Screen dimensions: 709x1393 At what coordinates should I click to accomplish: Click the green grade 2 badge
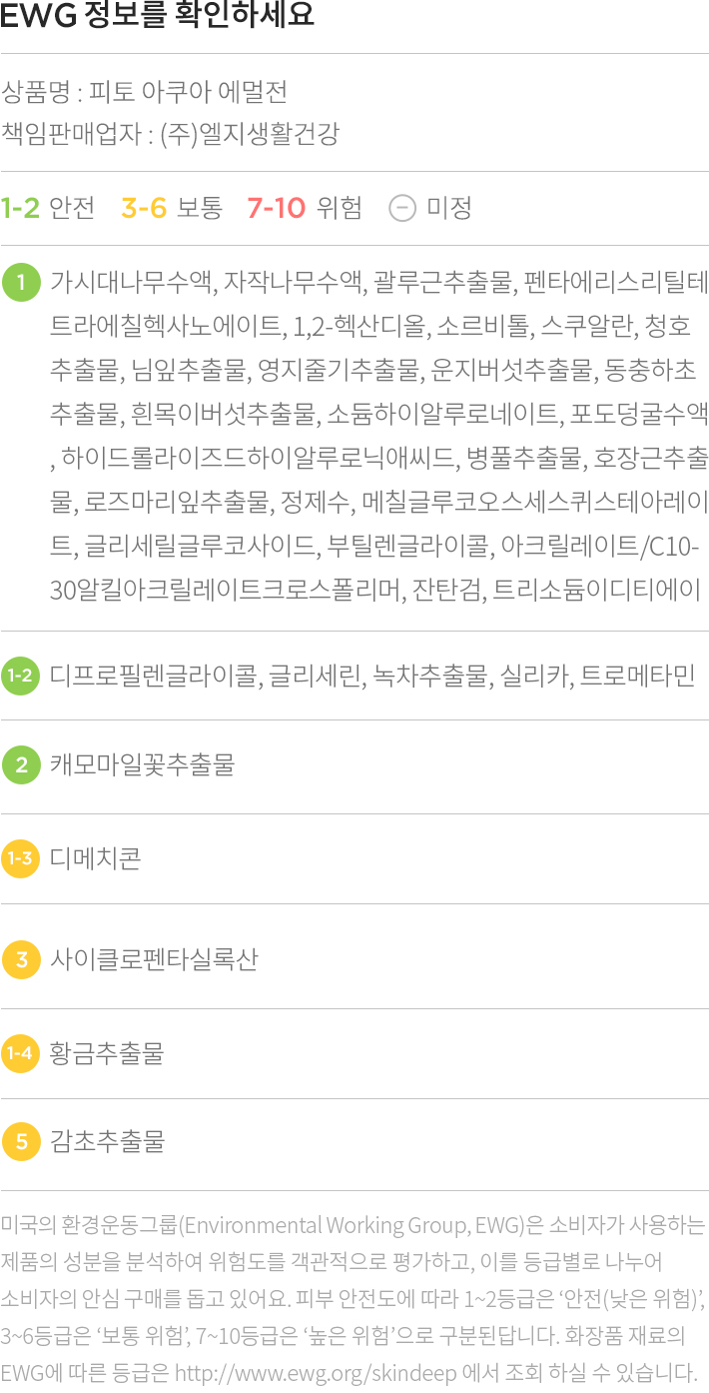click(x=21, y=766)
